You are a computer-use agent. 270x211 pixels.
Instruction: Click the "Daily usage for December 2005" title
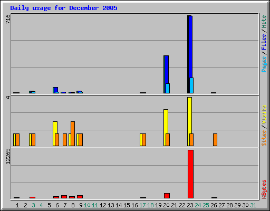(x=64, y=8)
